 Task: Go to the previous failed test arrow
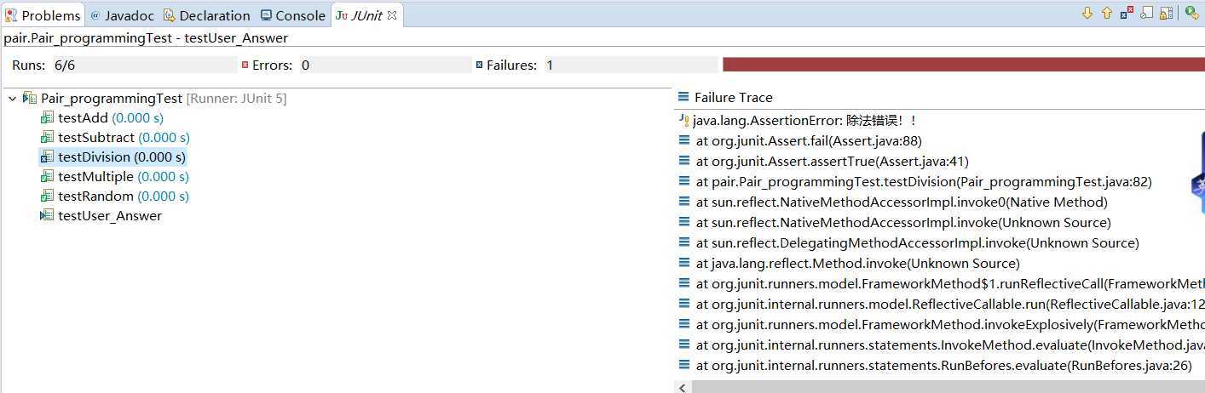coord(1107,14)
